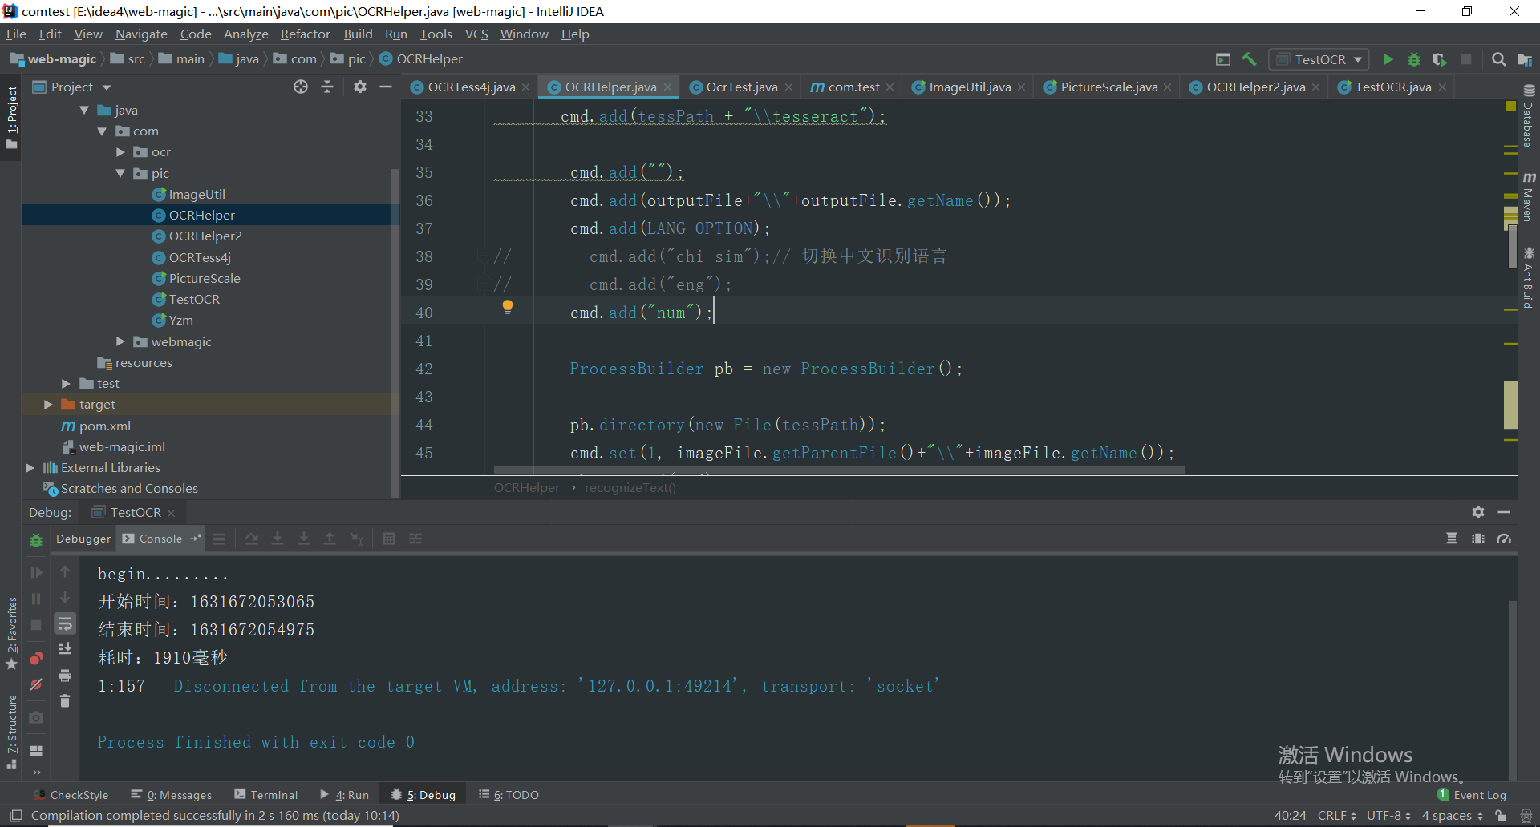
Task: Change CRLF line separator setting
Action: pos(1336,816)
